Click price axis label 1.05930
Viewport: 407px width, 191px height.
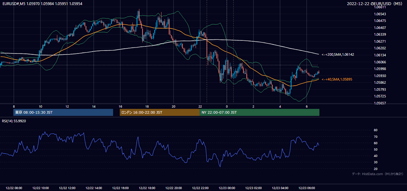click(x=380, y=76)
